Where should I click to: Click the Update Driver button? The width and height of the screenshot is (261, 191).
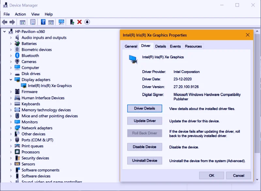(x=145, y=121)
